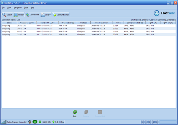
Task: Click the green upload arrow indicator
Action: pos(53,122)
